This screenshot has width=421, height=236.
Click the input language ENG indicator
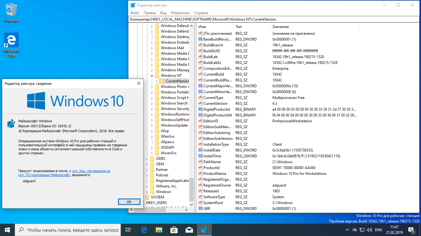tap(379, 230)
